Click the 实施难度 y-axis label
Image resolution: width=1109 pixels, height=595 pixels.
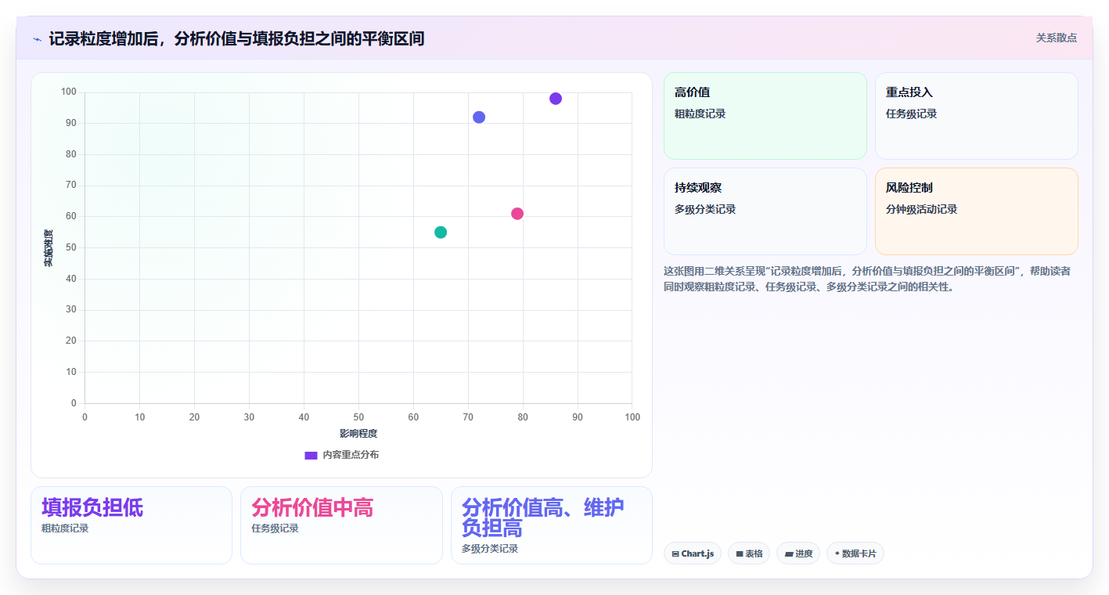(x=49, y=248)
